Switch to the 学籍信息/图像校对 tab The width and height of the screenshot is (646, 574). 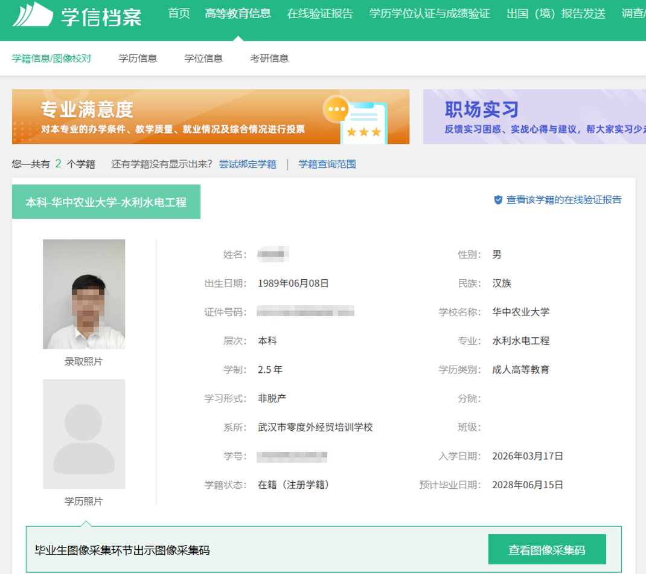pyautogui.click(x=51, y=59)
